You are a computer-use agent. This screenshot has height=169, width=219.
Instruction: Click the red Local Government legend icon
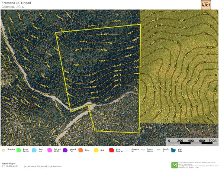pos(111,150)
